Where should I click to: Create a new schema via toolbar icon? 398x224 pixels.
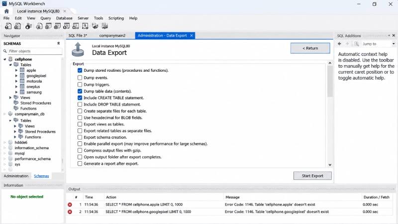39,26
